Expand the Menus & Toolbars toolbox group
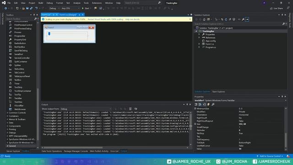Viewport: 293px width, 165px height. click(7, 119)
